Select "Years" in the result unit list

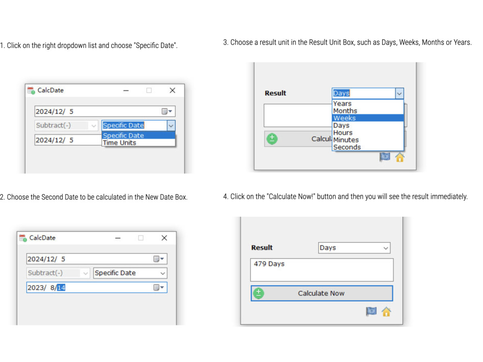click(342, 103)
